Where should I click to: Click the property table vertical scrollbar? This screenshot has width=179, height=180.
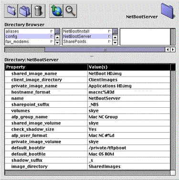point(173,120)
